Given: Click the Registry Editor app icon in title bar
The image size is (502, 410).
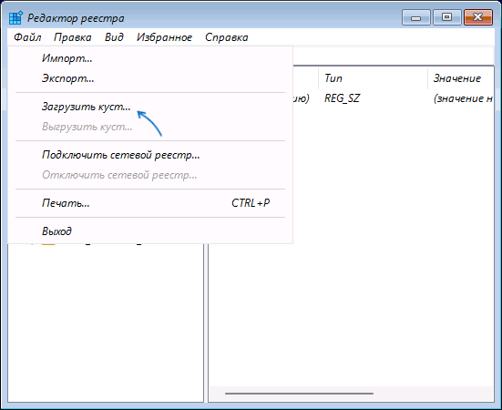Looking at the screenshot, I should 15,18.
